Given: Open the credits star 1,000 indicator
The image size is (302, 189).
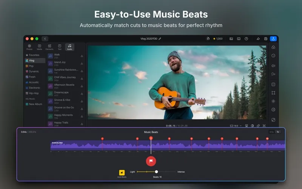Looking at the screenshot, I should tap(218, 39).
